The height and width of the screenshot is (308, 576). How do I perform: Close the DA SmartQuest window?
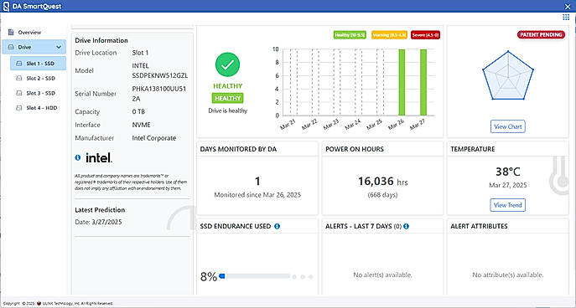pyautogui.click(x=568, y=6)
